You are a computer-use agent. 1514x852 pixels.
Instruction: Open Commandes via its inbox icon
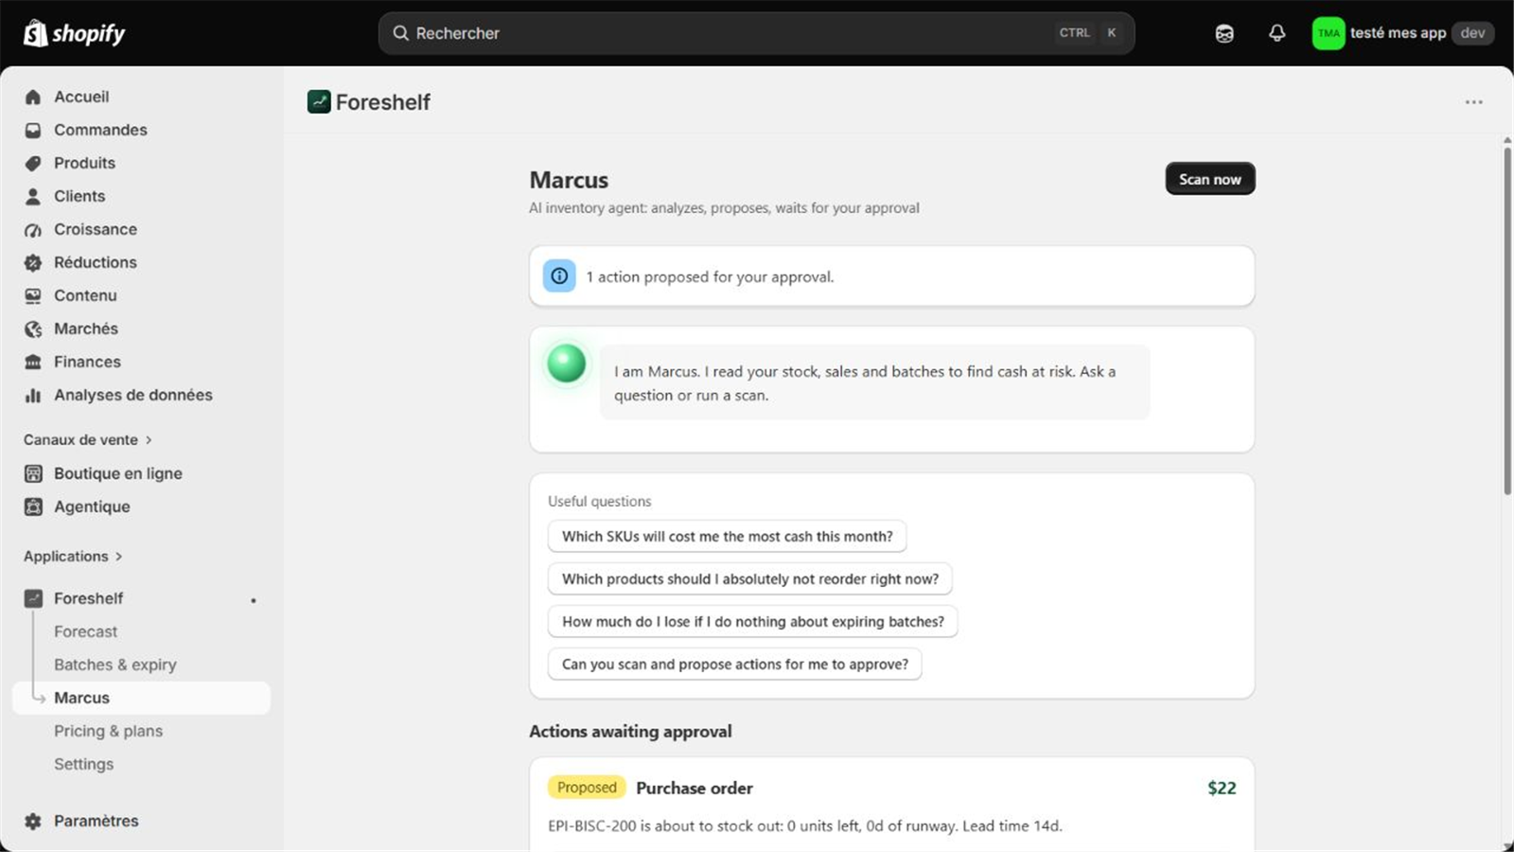pyautogui.click(x=33, y=130)
